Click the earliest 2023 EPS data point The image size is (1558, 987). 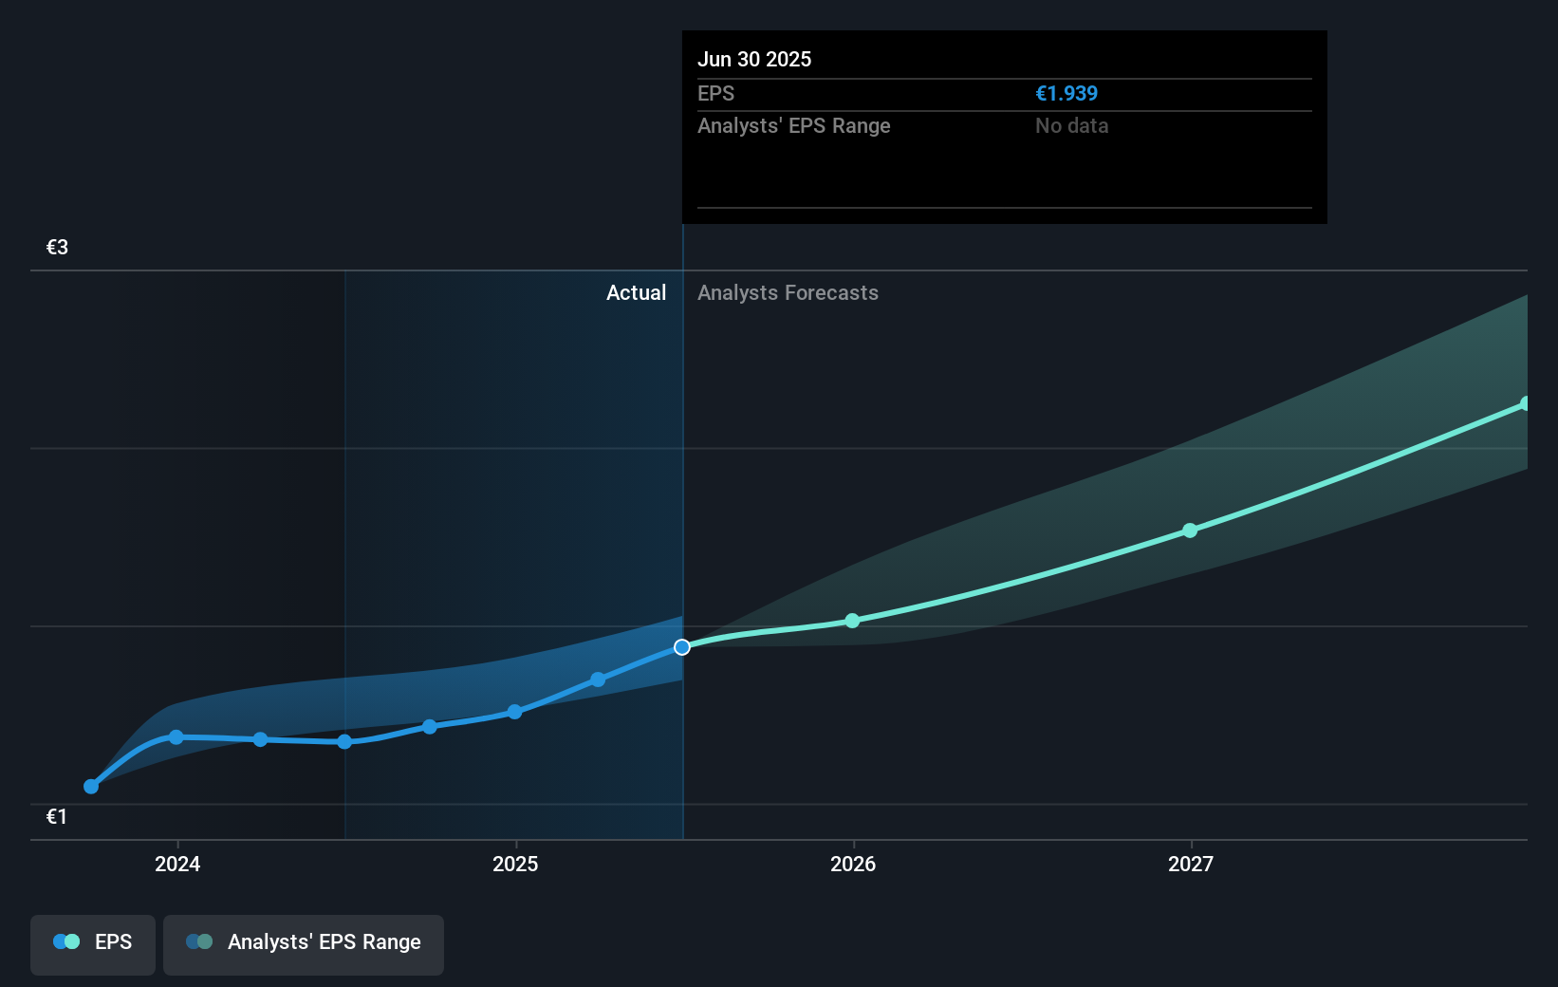coord(89,786)
